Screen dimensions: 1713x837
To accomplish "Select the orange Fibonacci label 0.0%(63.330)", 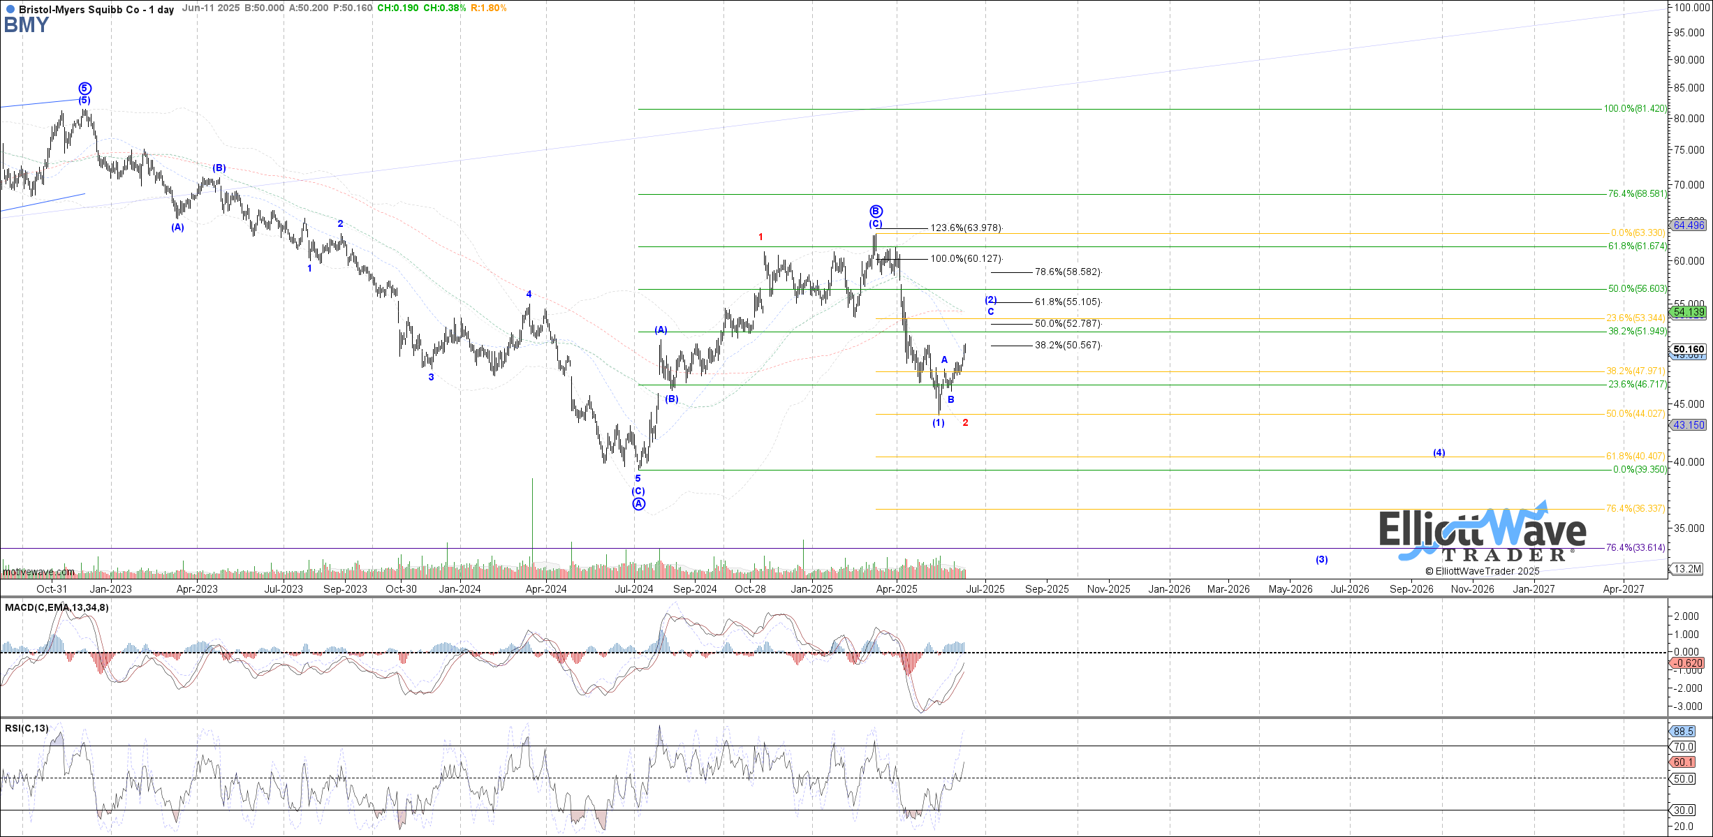I will (x=1638, y=233).
